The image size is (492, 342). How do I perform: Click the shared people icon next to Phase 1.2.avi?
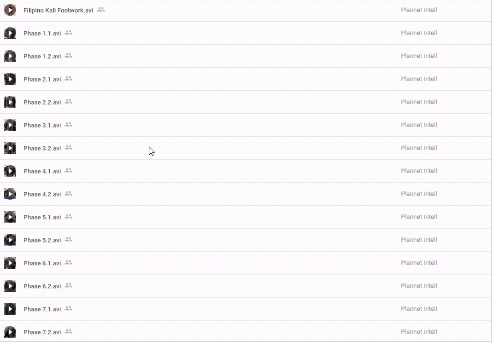(68, 56)
